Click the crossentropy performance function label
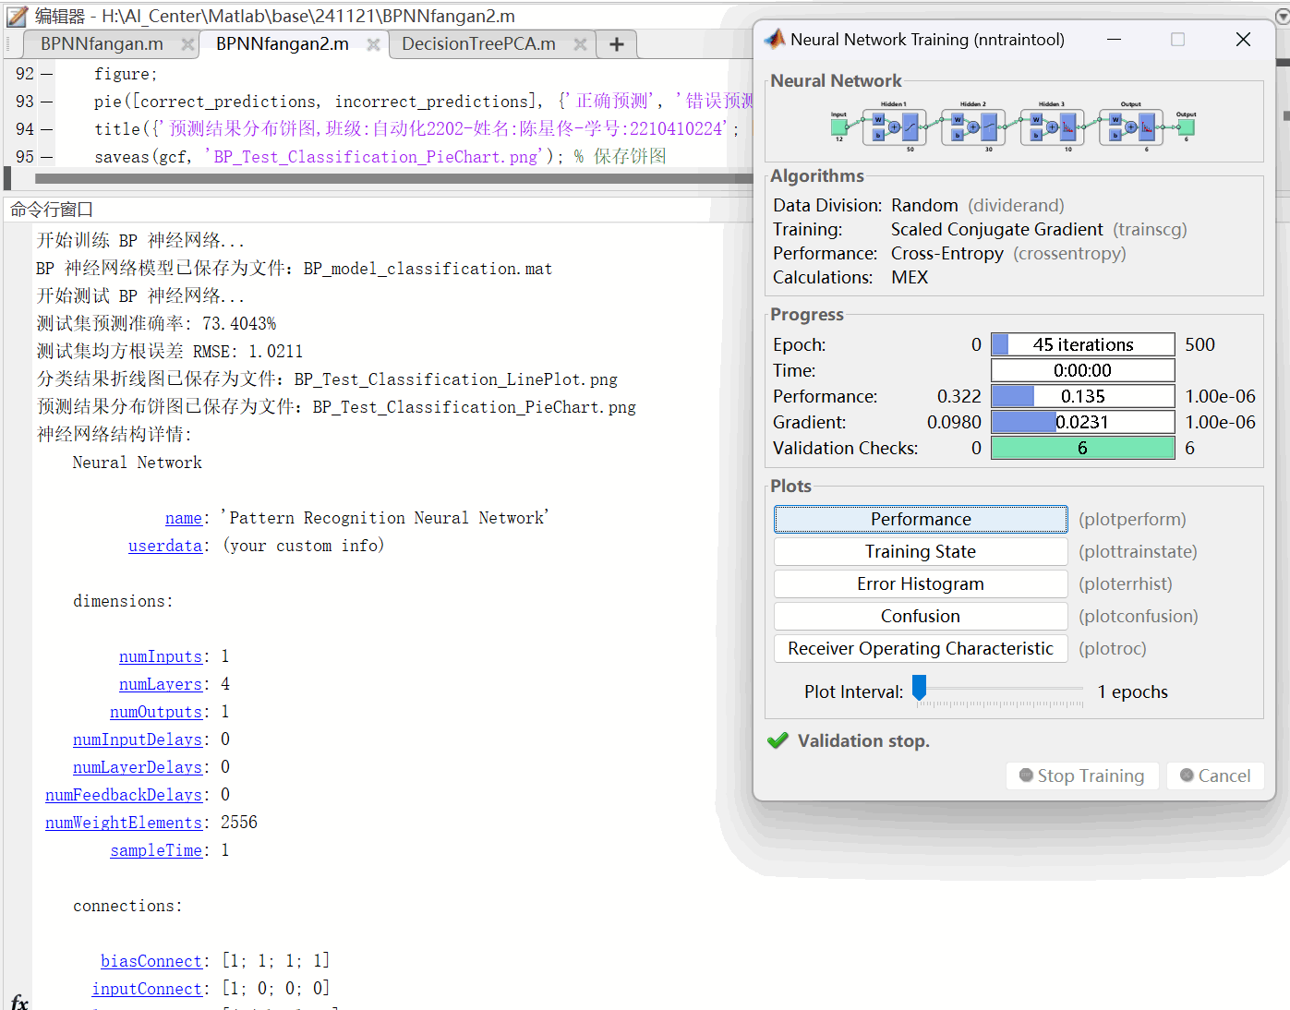This screenshot has height=1010, width=1290. tap(1069, 253)
